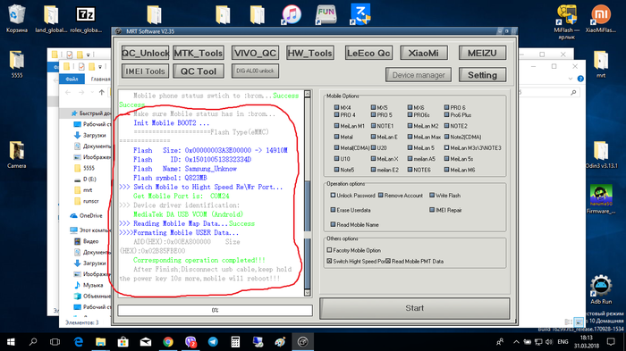
Task: Open the QC_Unlock tools
Action: (145, 53)
